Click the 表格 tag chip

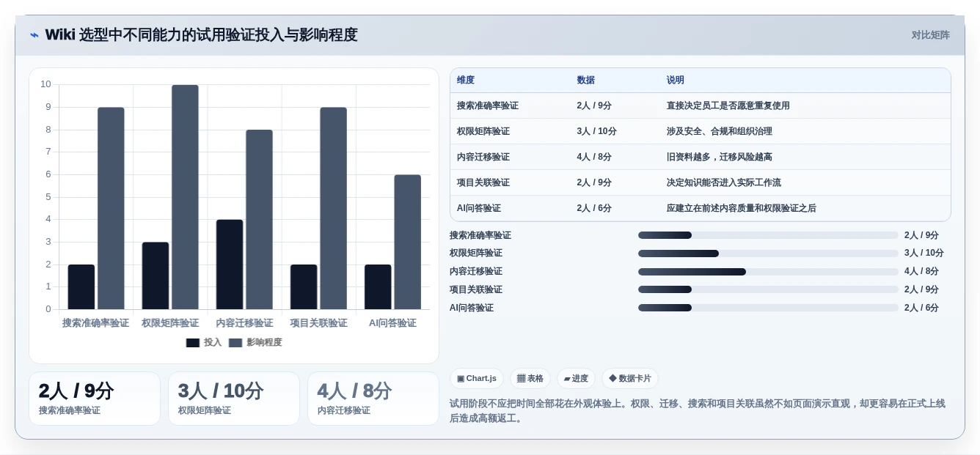click(530, 379)
